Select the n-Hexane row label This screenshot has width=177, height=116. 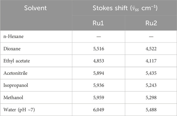pos(13,36)
